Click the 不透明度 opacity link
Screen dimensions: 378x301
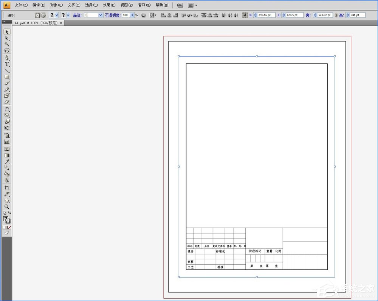[x=112, y=15]
